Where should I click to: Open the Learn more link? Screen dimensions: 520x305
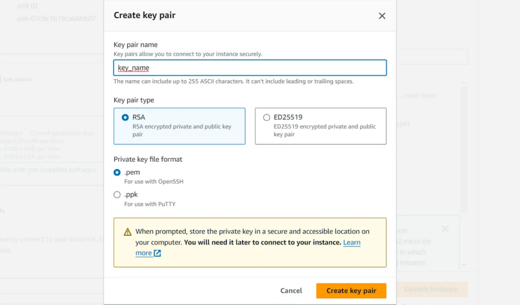pyautogui.click(x=351, y=243)
